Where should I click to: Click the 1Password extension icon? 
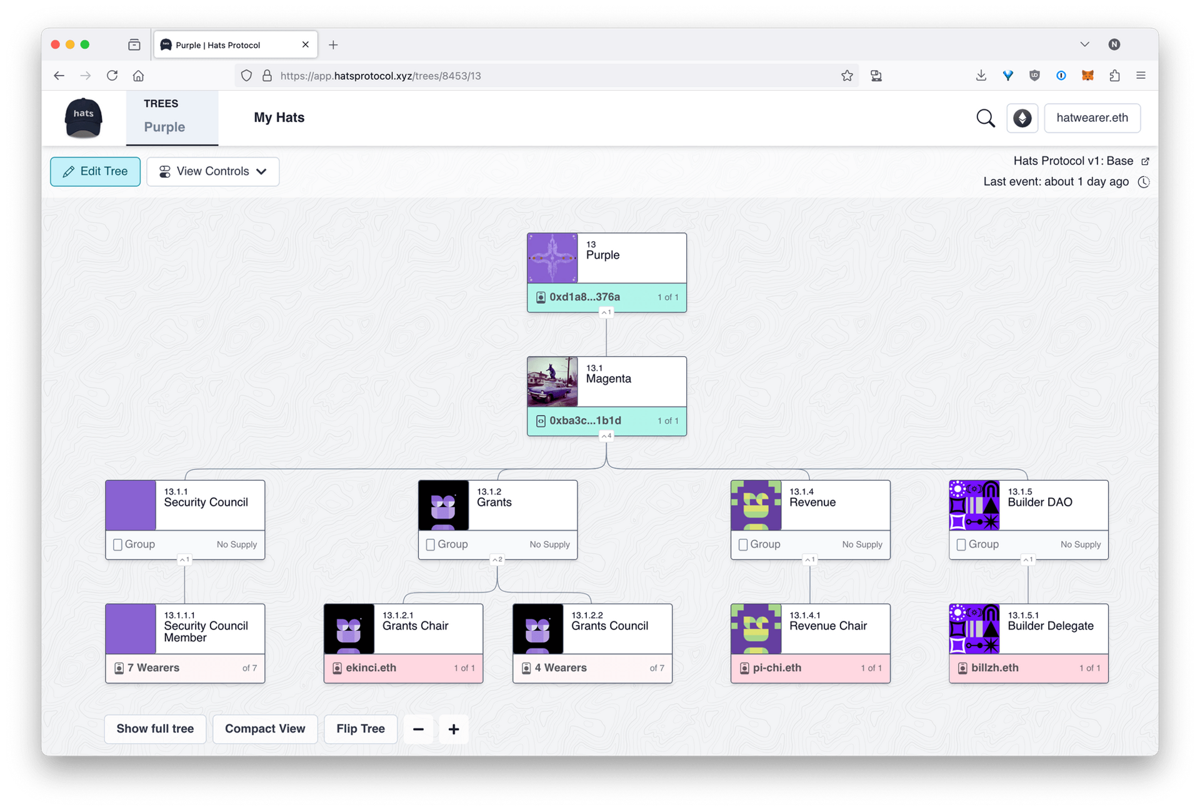pos(1061,75)
